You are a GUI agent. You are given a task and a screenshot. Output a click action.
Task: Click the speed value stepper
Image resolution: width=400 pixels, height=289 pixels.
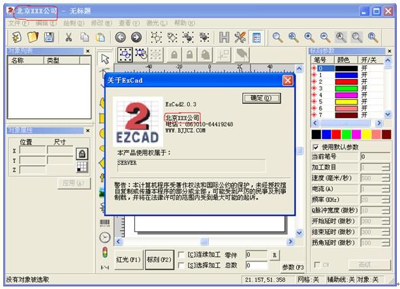[x=386, y=178]
